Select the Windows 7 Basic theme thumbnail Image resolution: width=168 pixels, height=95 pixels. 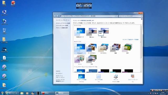(x=80, y=71)
